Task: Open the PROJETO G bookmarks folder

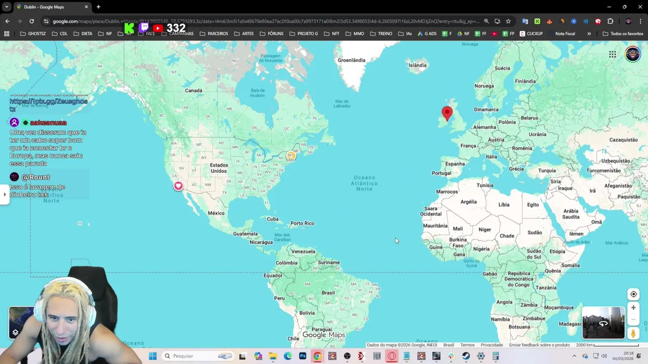Action: (304, 33)
